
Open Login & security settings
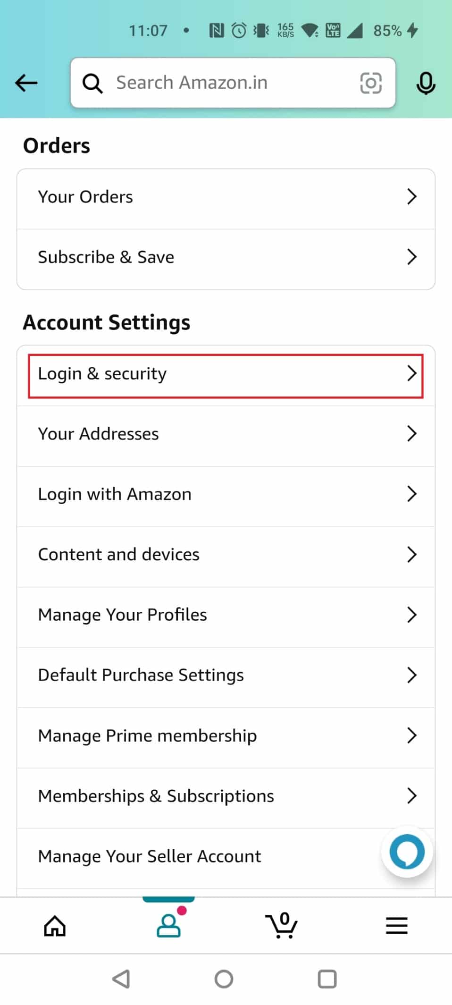[x=226, y=373]
